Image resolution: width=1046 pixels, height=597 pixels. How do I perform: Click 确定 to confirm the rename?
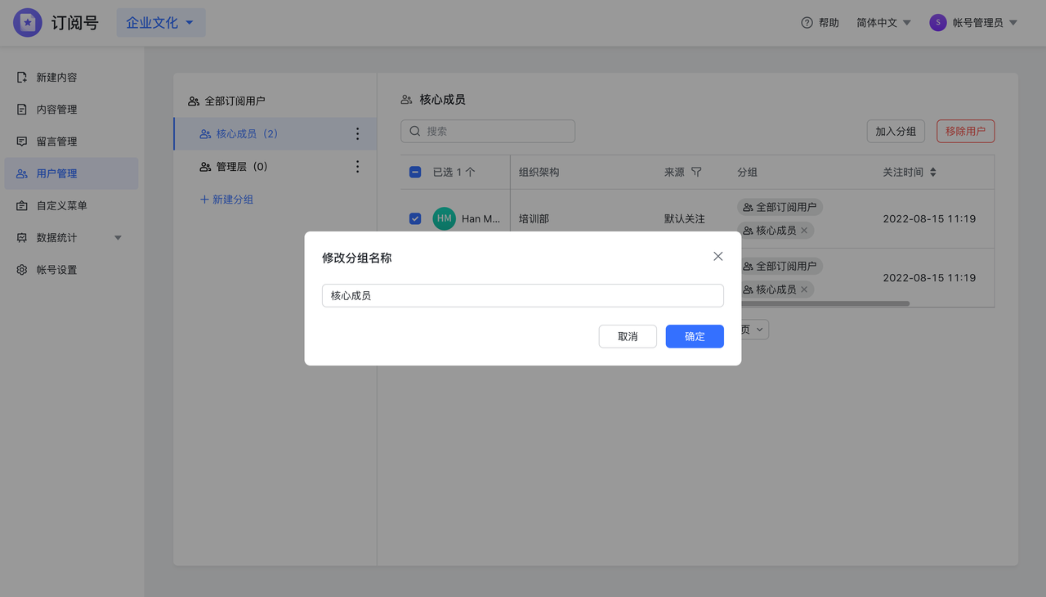point(695,336)
